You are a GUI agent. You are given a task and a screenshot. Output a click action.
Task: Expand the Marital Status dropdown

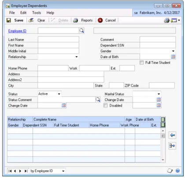[159, 94]
